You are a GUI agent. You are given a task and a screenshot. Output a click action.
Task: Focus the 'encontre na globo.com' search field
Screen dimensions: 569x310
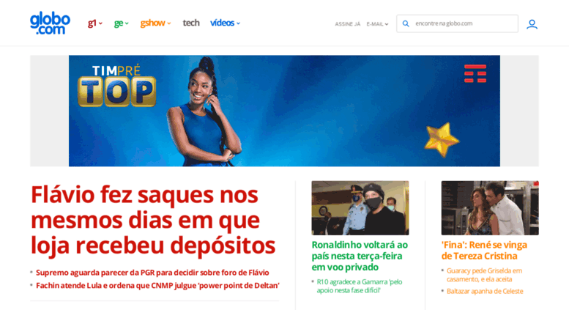click(x=457, y=23)
